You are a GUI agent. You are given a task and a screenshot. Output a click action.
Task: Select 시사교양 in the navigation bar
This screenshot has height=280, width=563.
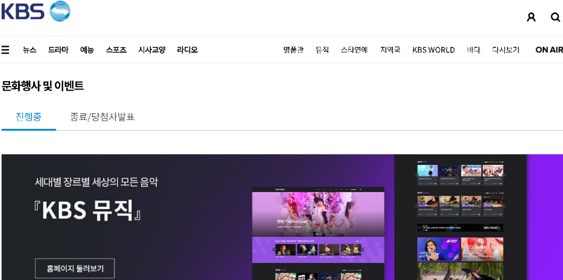point(151,50)
